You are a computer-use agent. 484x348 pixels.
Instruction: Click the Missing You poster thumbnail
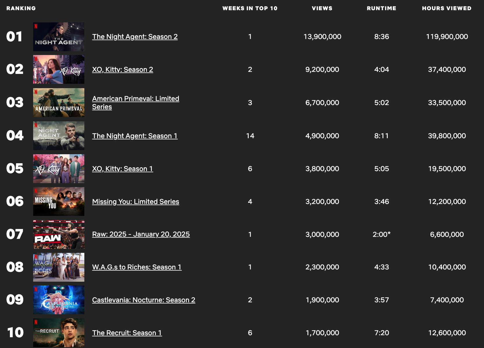pyautogui.click(x=59, y=202)
